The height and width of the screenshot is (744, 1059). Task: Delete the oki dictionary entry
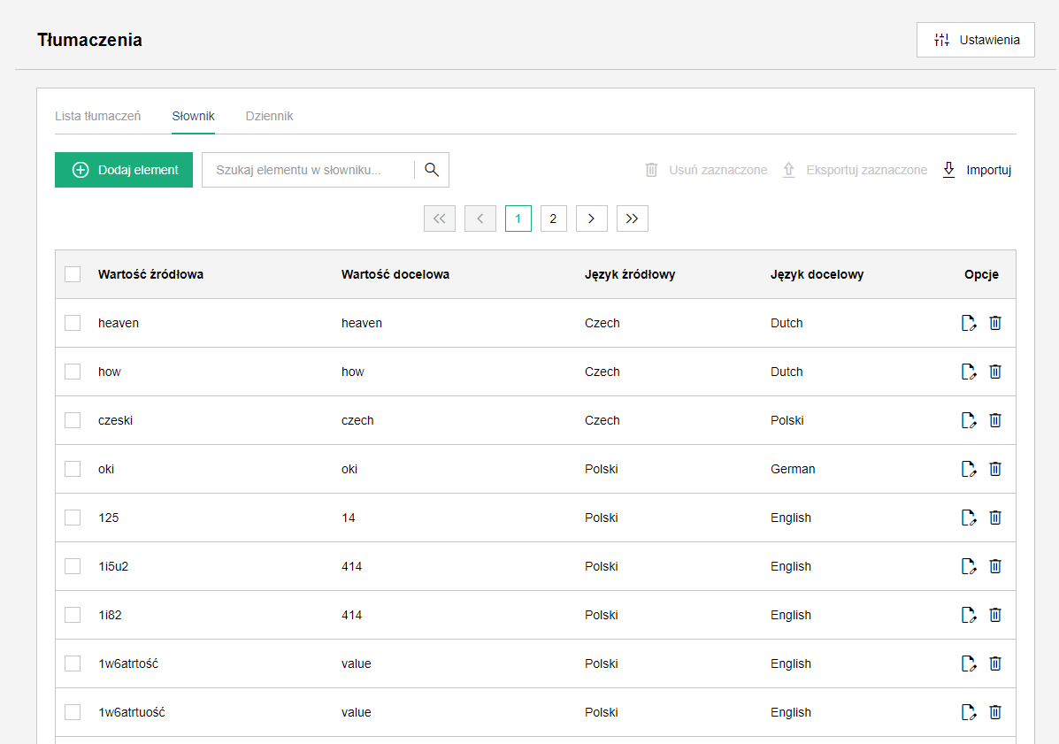tap(994, 469)
